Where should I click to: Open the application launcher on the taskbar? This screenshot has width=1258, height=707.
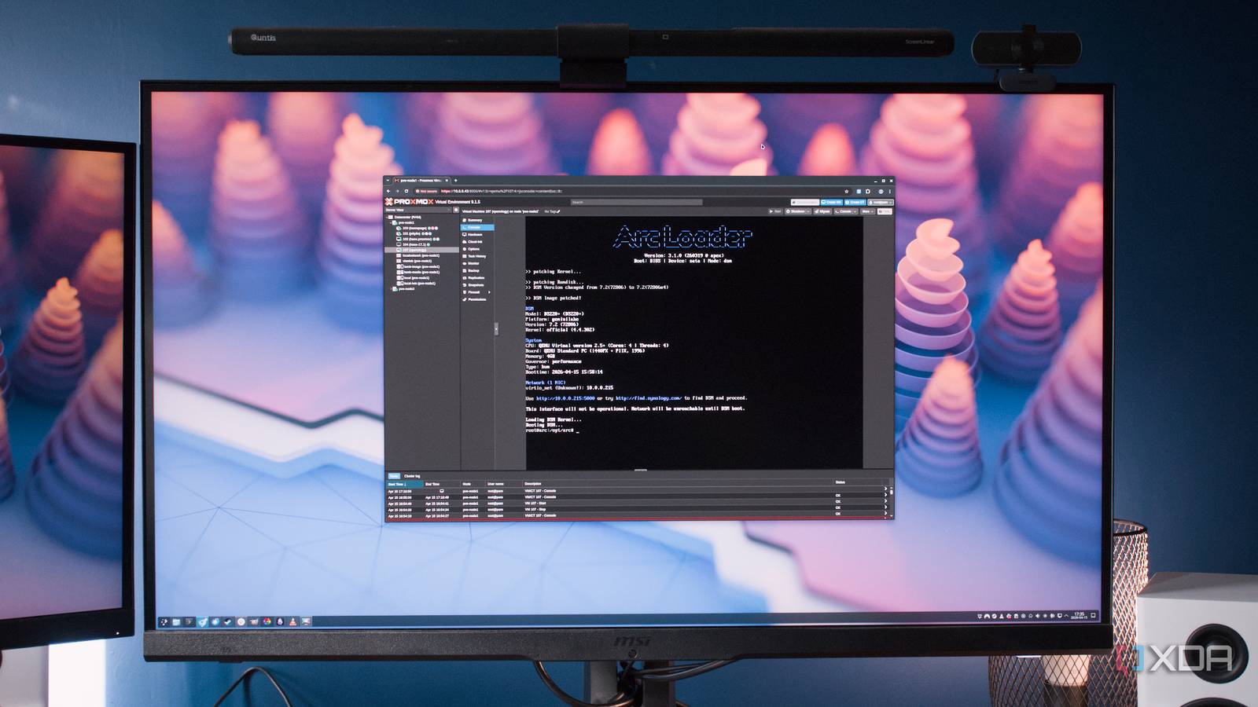click(164, 621)
